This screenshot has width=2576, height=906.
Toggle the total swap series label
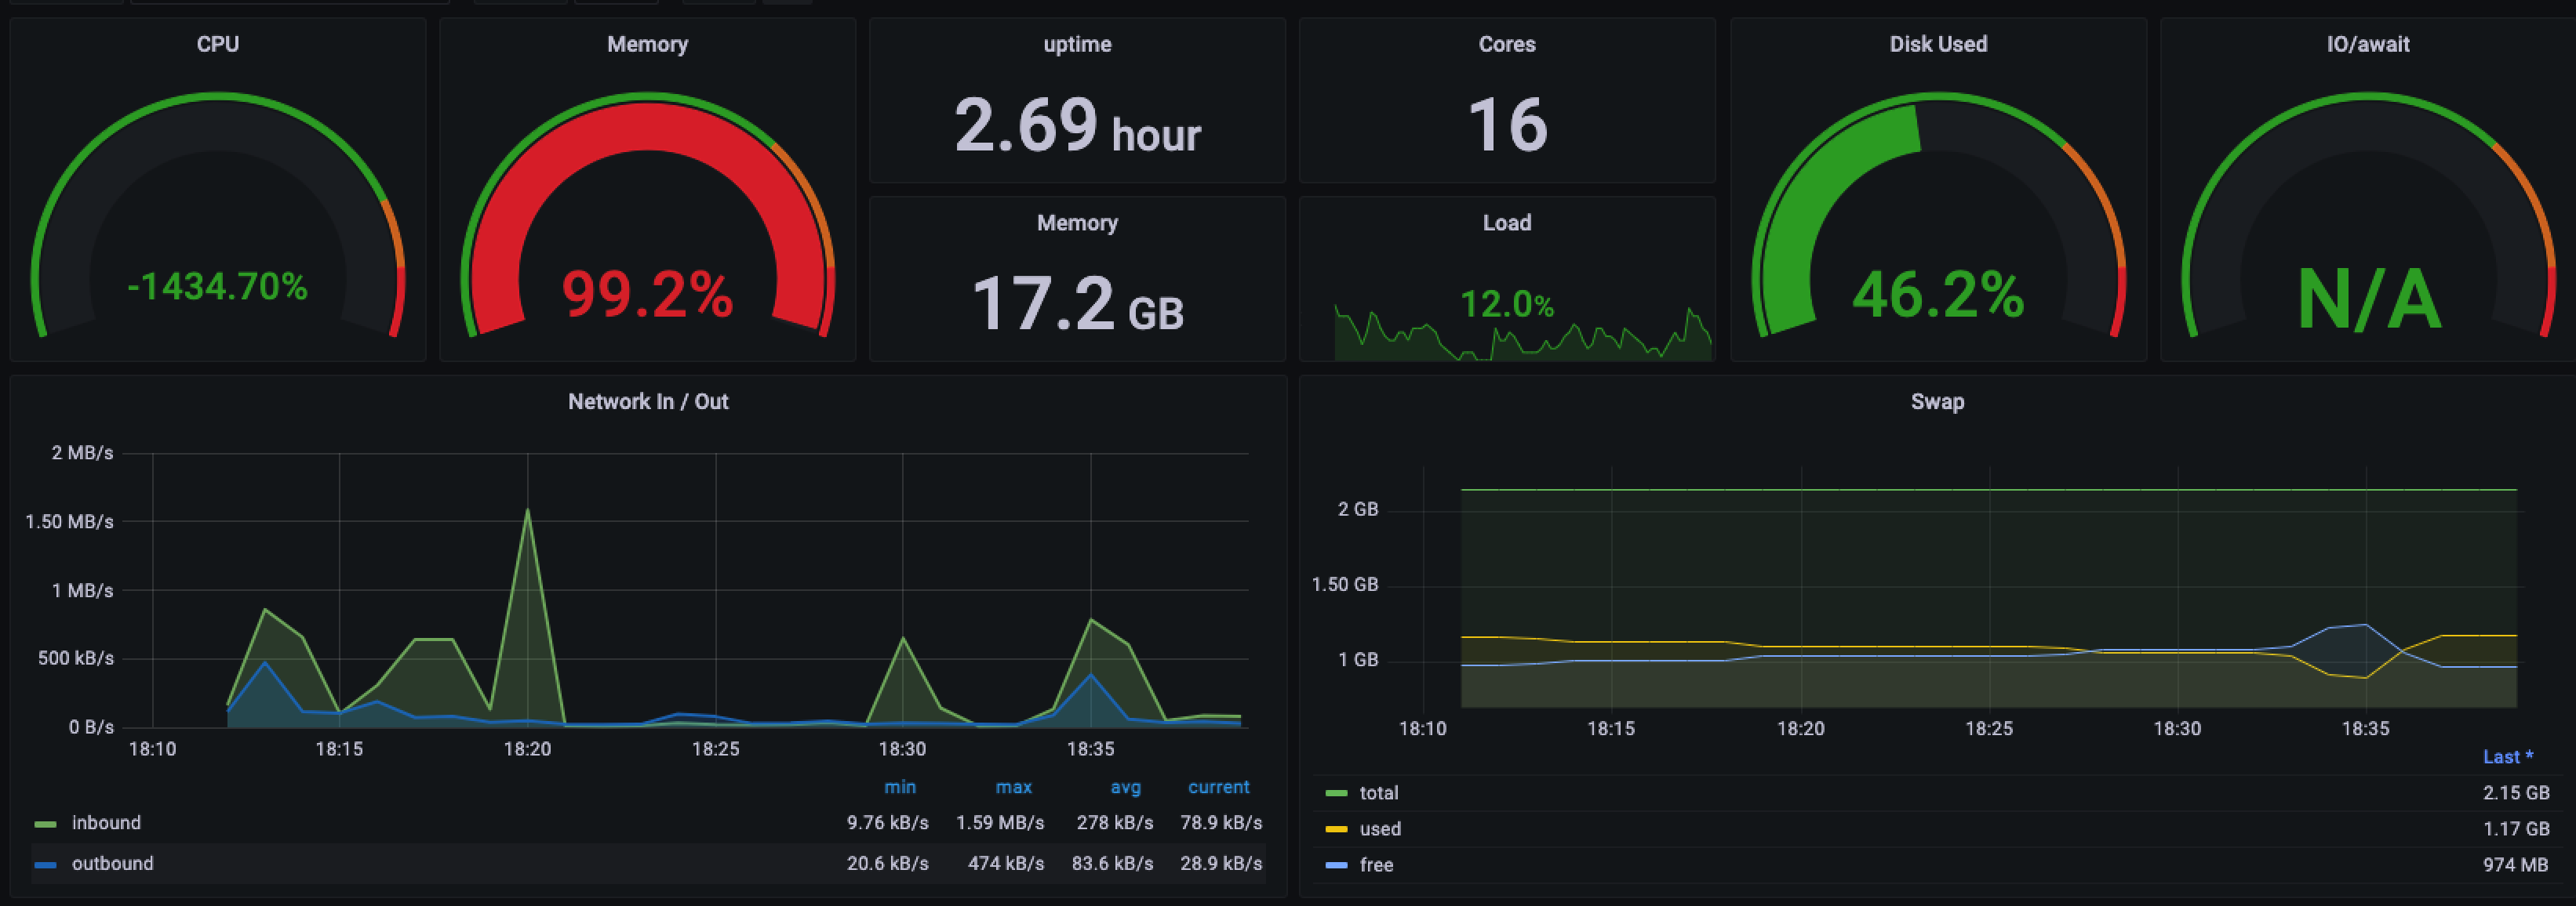click(x=1379, y=793)
